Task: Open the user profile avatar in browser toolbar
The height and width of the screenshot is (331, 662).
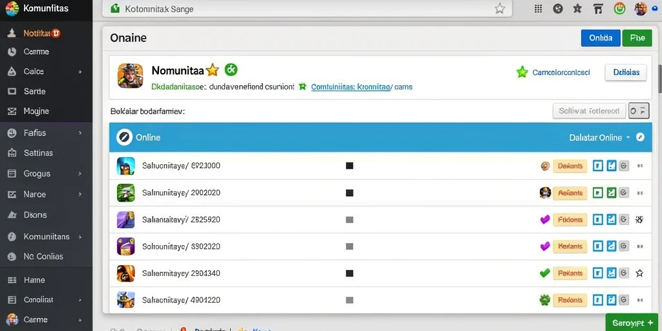Action: coord(641,8)
